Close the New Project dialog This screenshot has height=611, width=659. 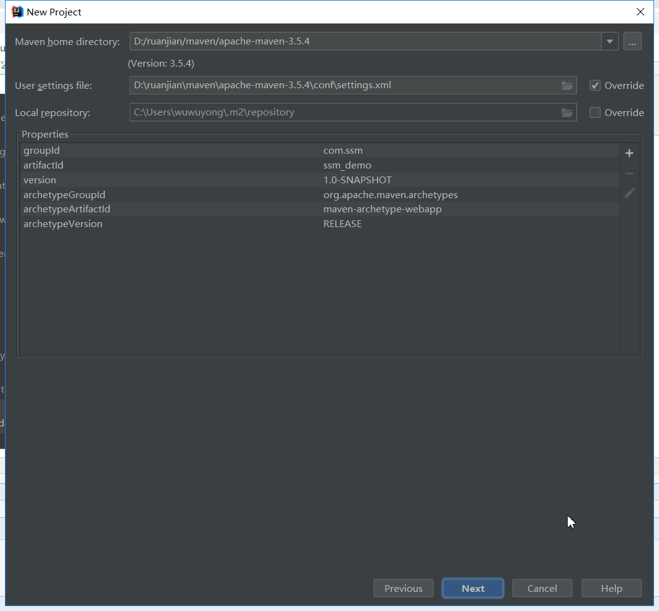click(x=640, y=12)
